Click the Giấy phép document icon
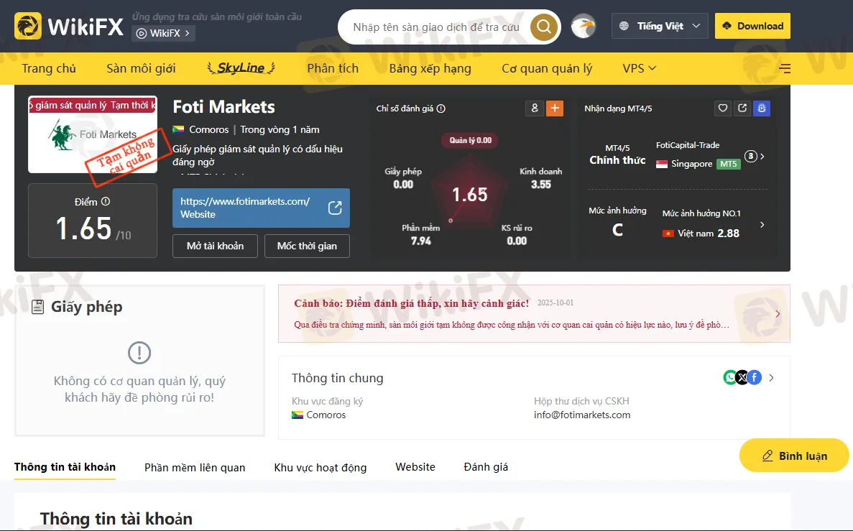Image resolution: width=853 pixels, height=531 pixels. 37,307
